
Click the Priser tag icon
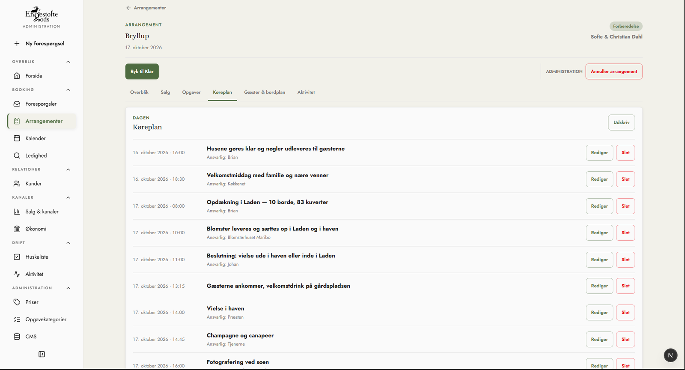point(17,302)
